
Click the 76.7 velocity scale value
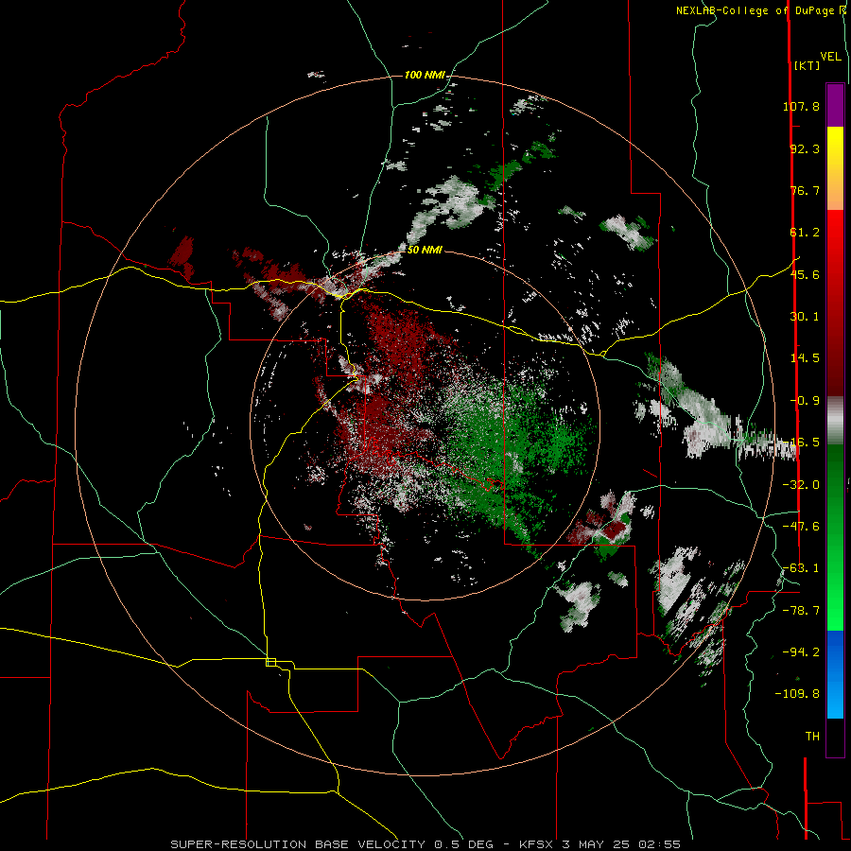(x=805, y=190)
